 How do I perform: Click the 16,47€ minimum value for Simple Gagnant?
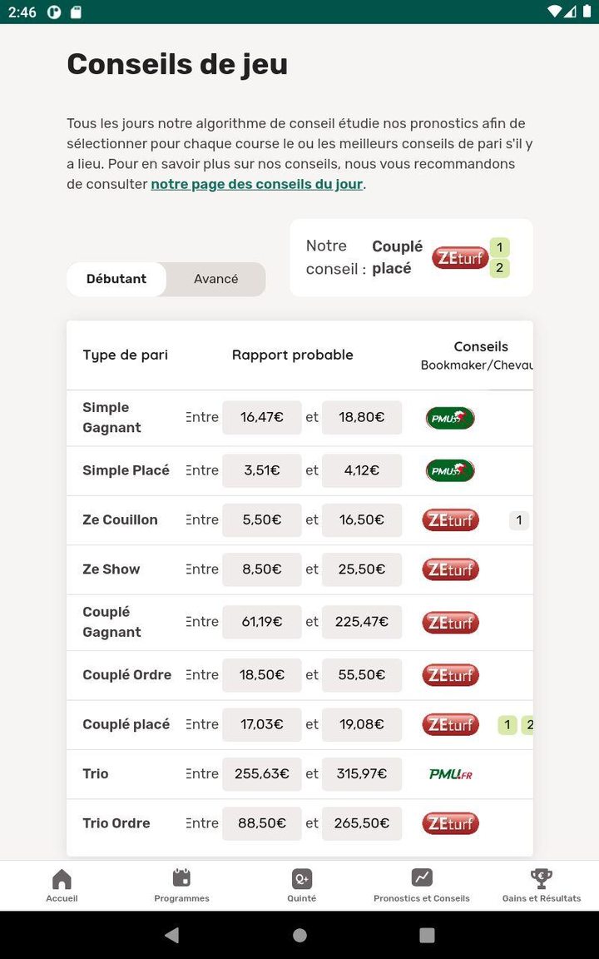[x=261, y=418]
